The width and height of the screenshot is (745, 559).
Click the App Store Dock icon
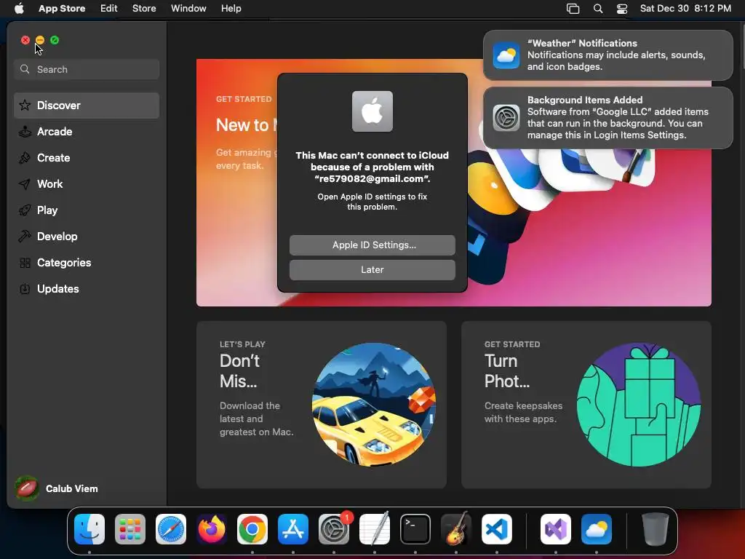(293, 529)
